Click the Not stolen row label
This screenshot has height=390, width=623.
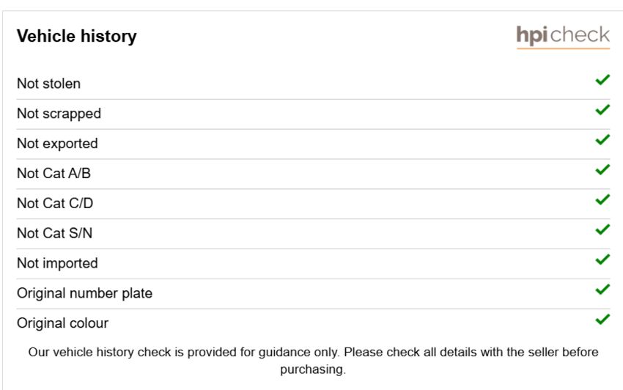pos(49,84)
